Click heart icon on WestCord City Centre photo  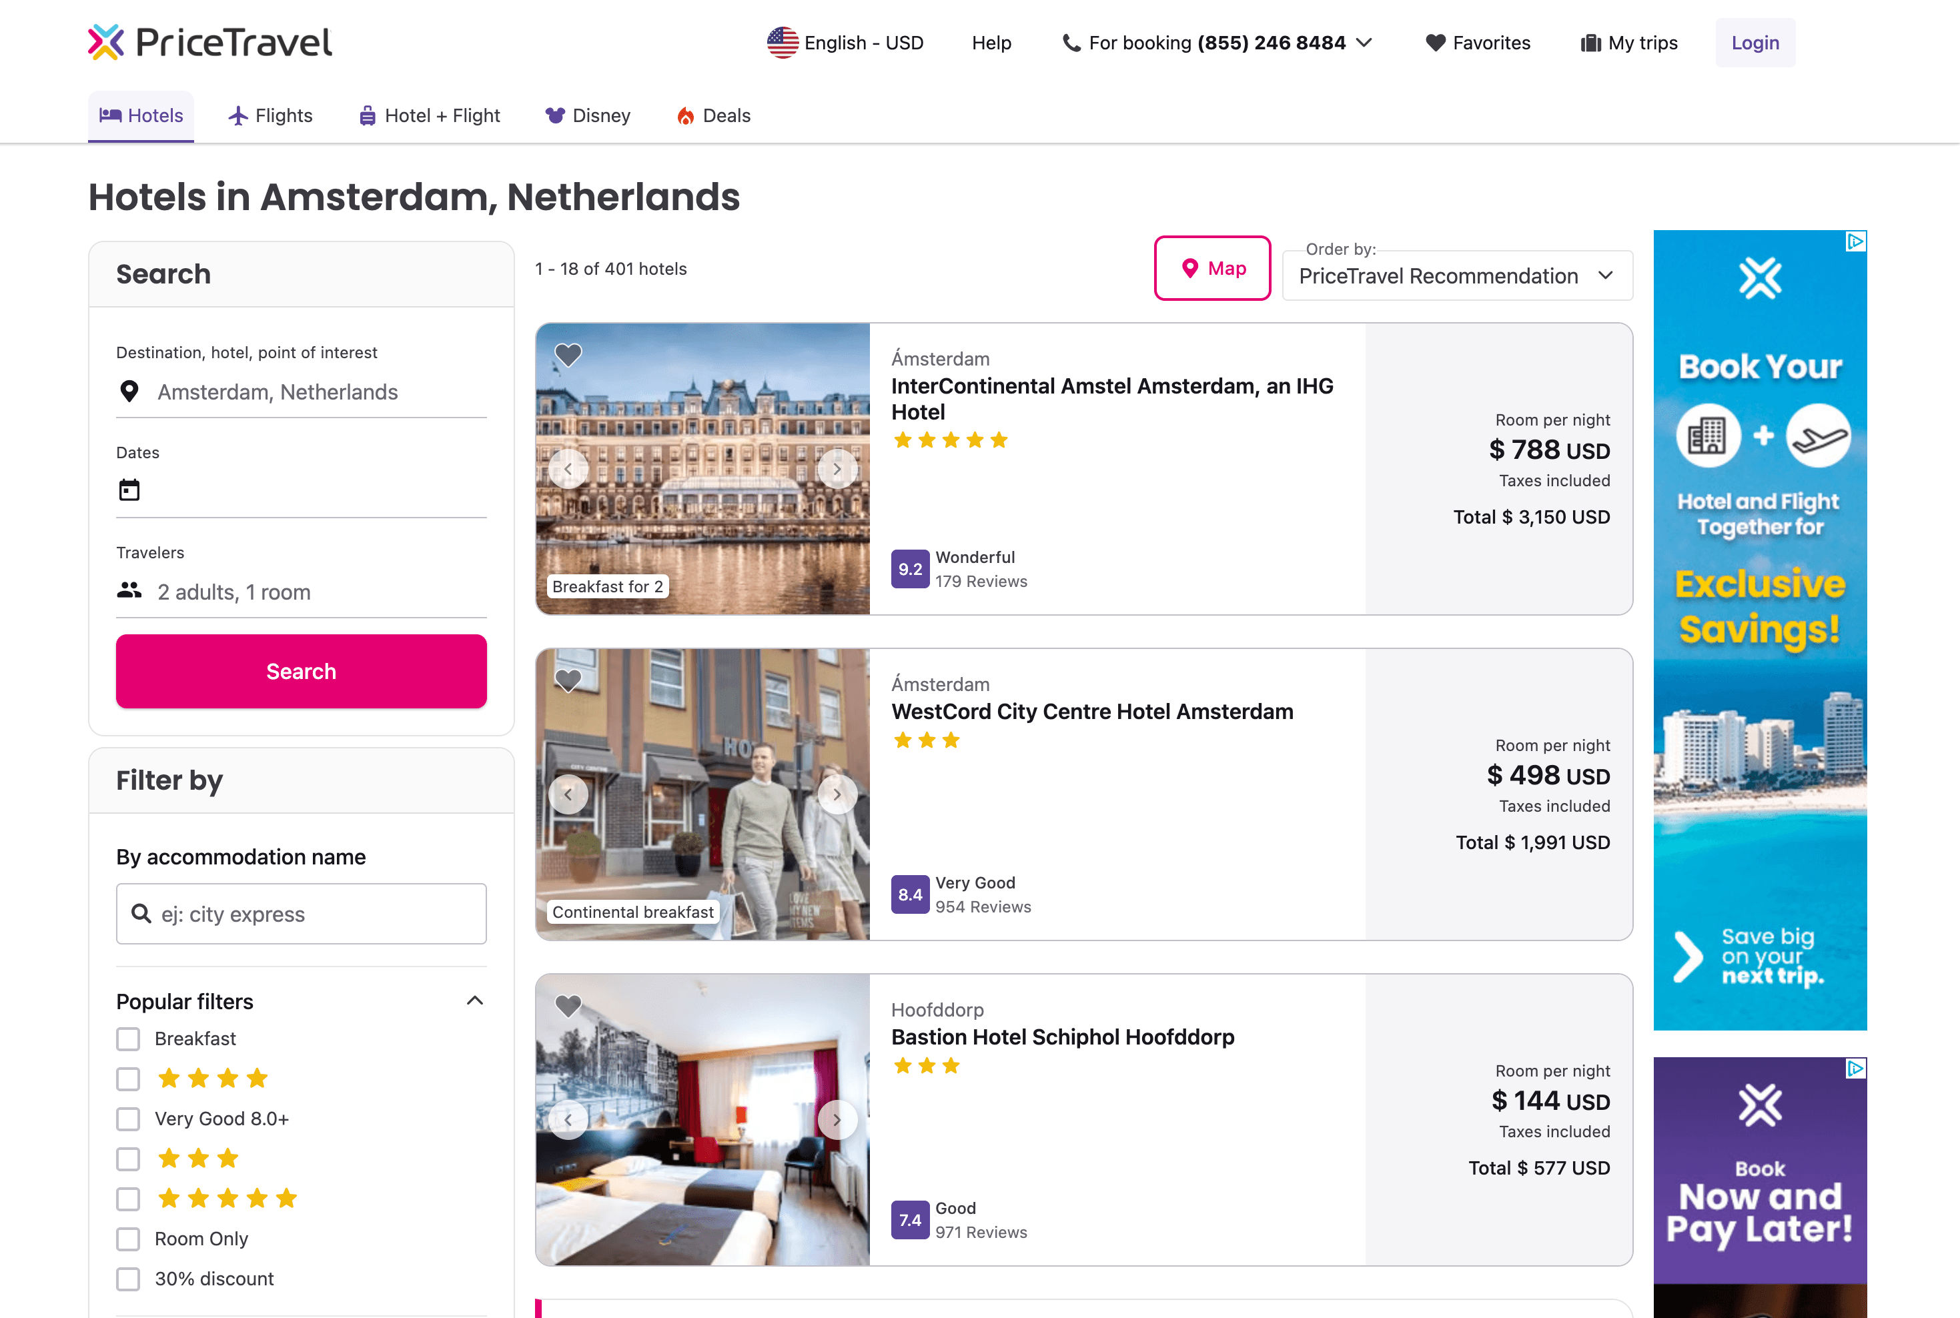pos(568,680)
